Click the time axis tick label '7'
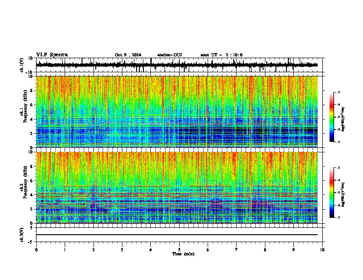The width and height of the screenshot is (363, 280). tap(236, 250)
